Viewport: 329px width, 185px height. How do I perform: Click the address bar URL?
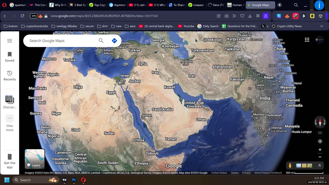[x=104, y=16]
